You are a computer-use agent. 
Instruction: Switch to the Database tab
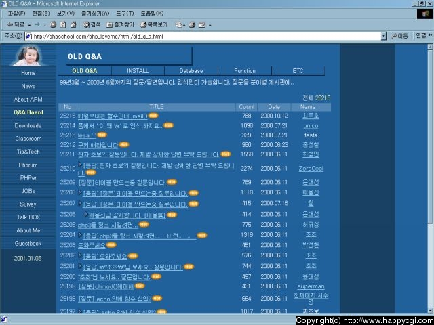191,71
